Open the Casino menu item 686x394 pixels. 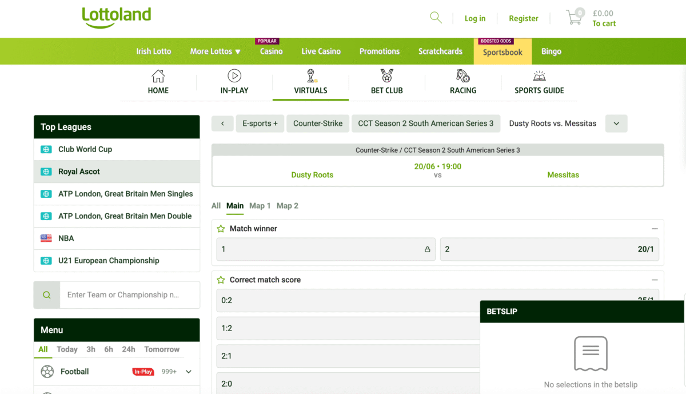click(271, 51)
